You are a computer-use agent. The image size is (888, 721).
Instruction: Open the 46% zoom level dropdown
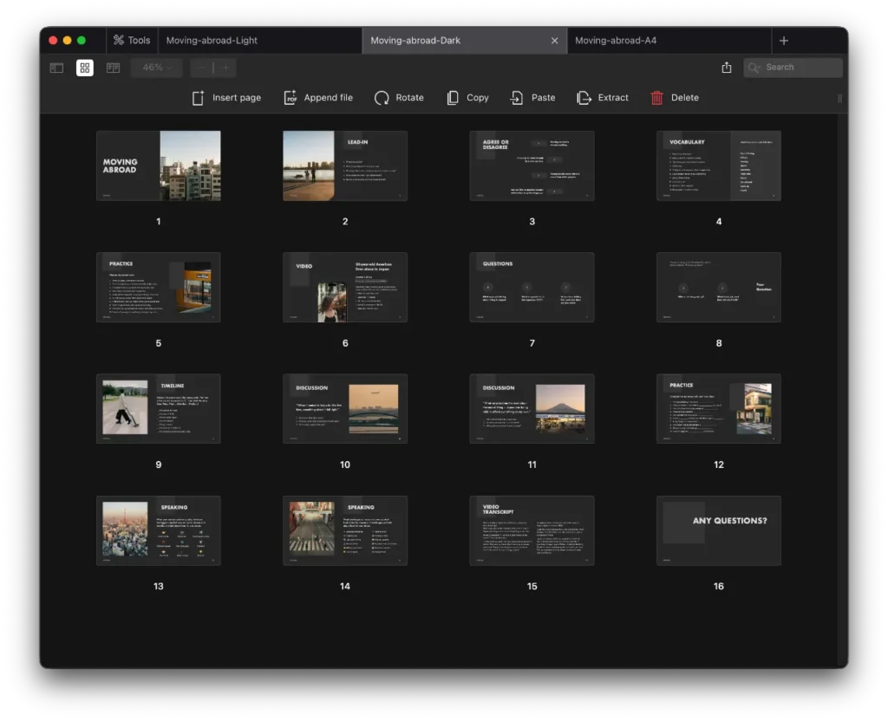157,68
